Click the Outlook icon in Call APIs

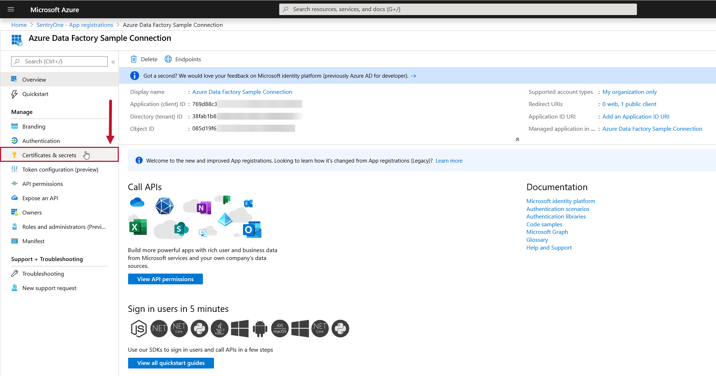coord(252,230)
